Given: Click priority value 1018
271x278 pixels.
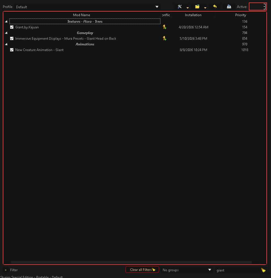Looking at the screenshot, I should coord(245,50).
